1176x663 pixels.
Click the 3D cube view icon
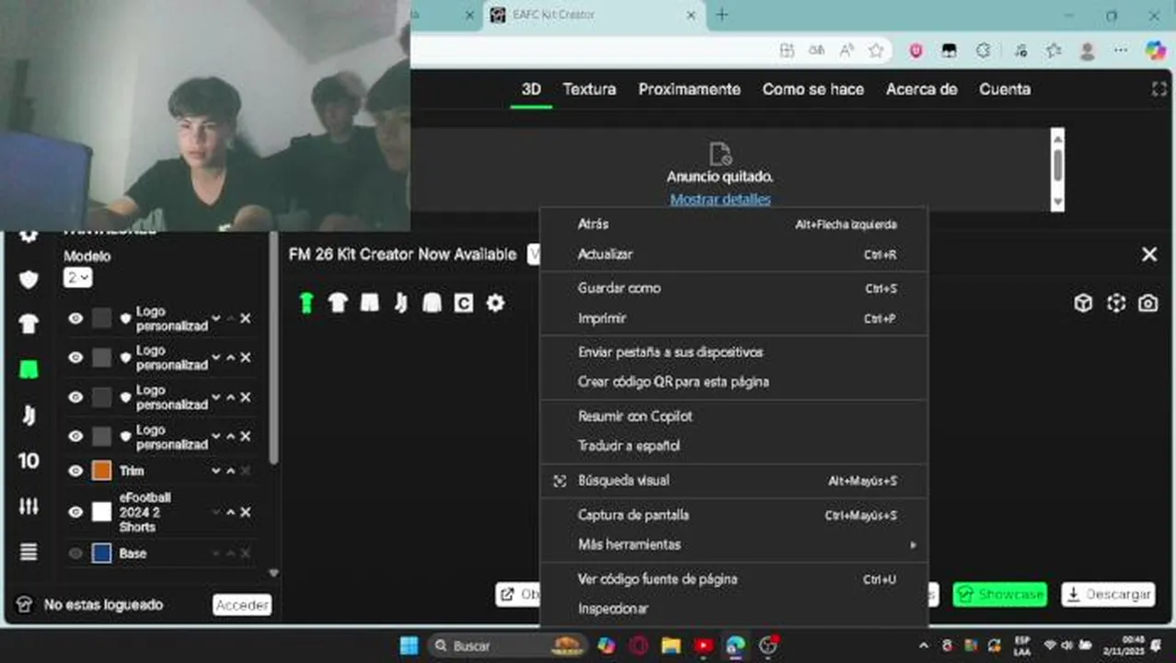tap(1083, 303)
